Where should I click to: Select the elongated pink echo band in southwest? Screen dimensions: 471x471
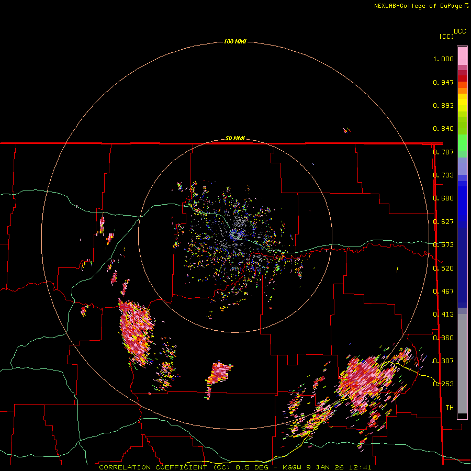click(137, 332)
